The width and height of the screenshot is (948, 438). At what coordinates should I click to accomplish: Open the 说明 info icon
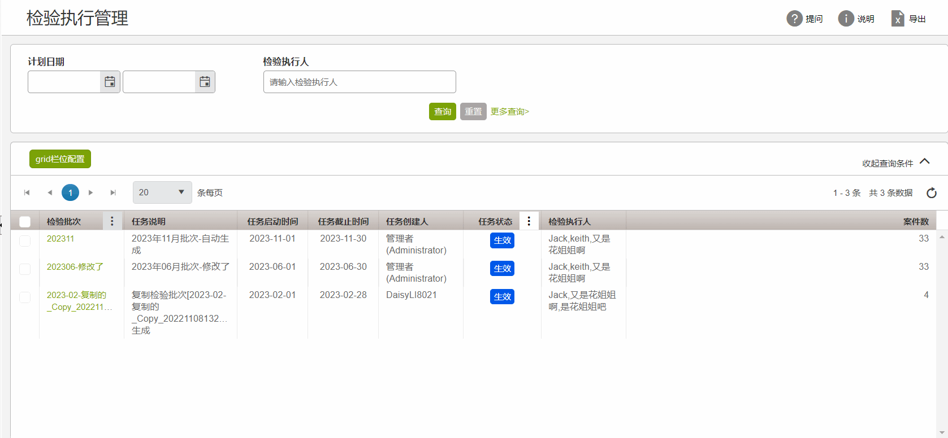846,19
